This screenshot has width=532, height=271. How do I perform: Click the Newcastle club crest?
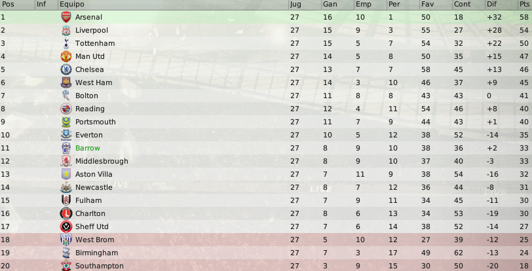coord(66,187)
